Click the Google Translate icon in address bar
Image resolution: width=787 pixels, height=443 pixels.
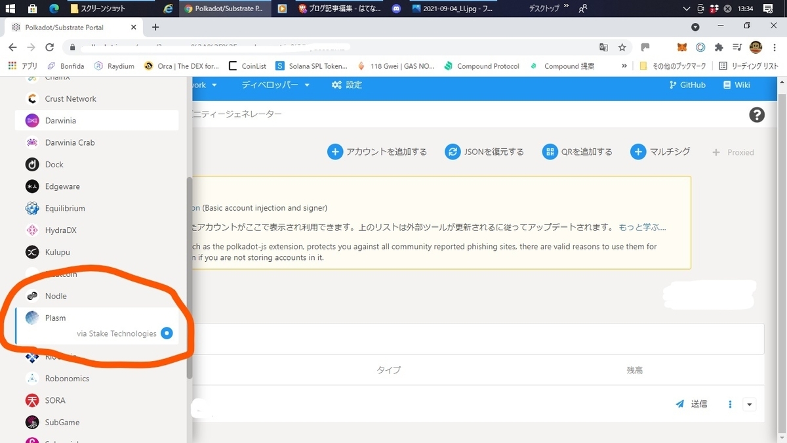603,47
